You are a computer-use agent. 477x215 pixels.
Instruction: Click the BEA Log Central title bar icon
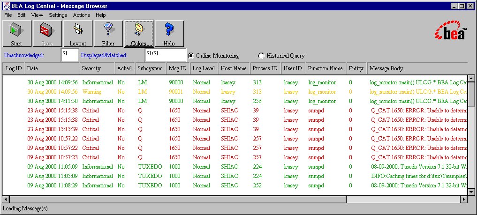pos(6,6)
